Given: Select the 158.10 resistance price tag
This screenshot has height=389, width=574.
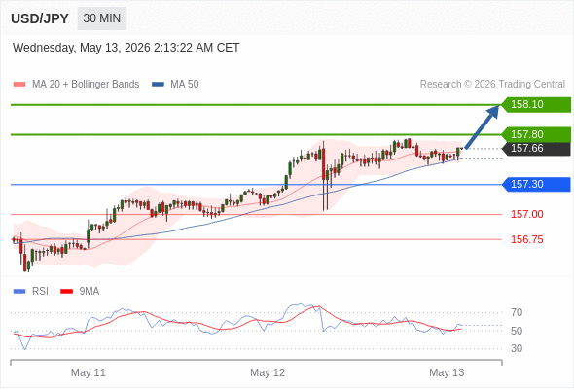Looking at the screenshot, I should [x=536, y=105].
